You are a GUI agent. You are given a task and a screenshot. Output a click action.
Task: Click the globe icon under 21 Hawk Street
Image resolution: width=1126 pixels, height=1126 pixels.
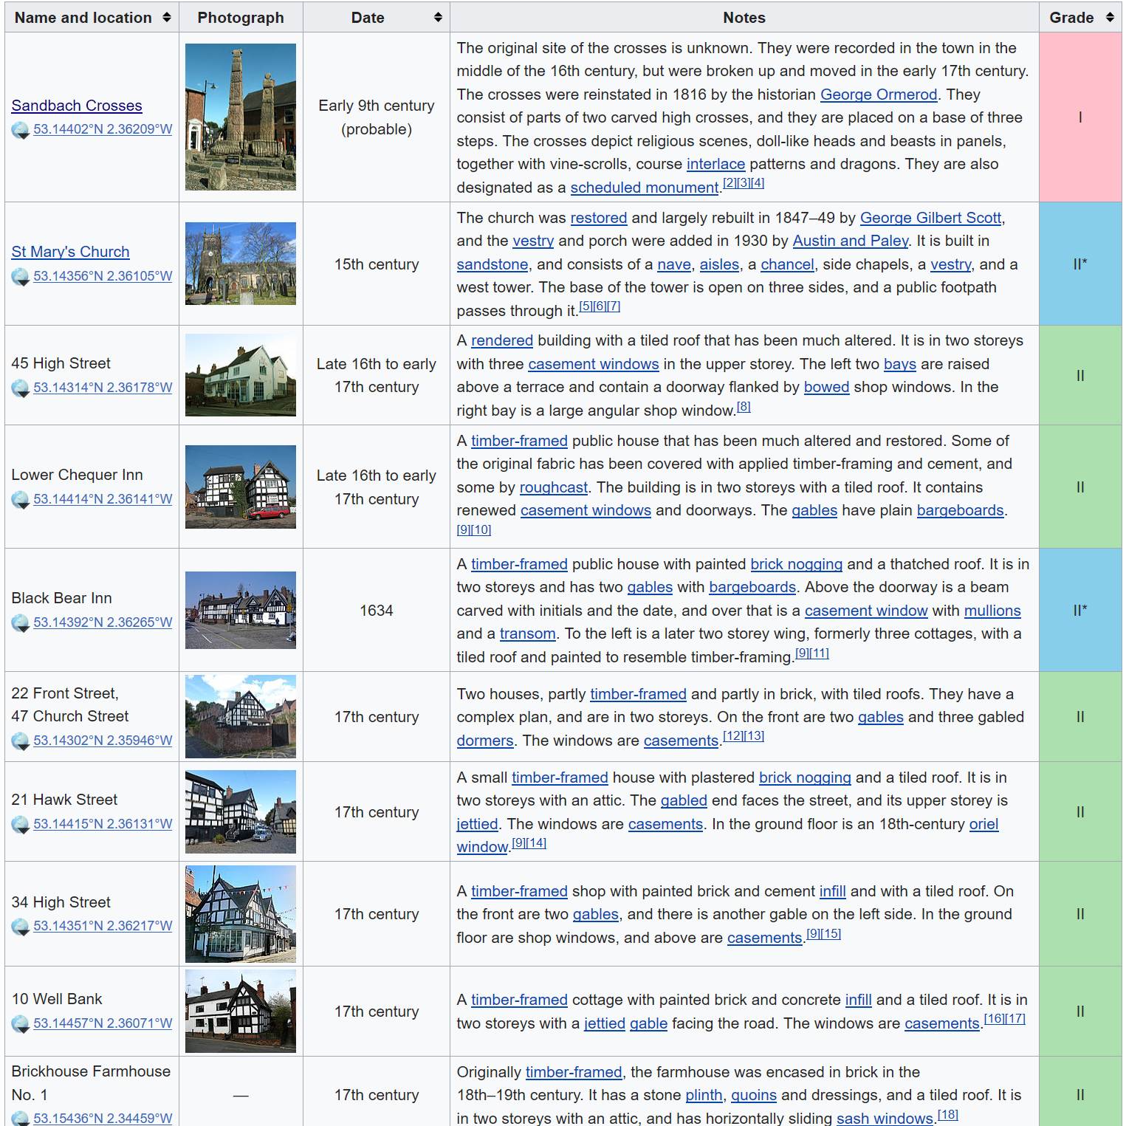pyautogui.click(x=20, y=825)
